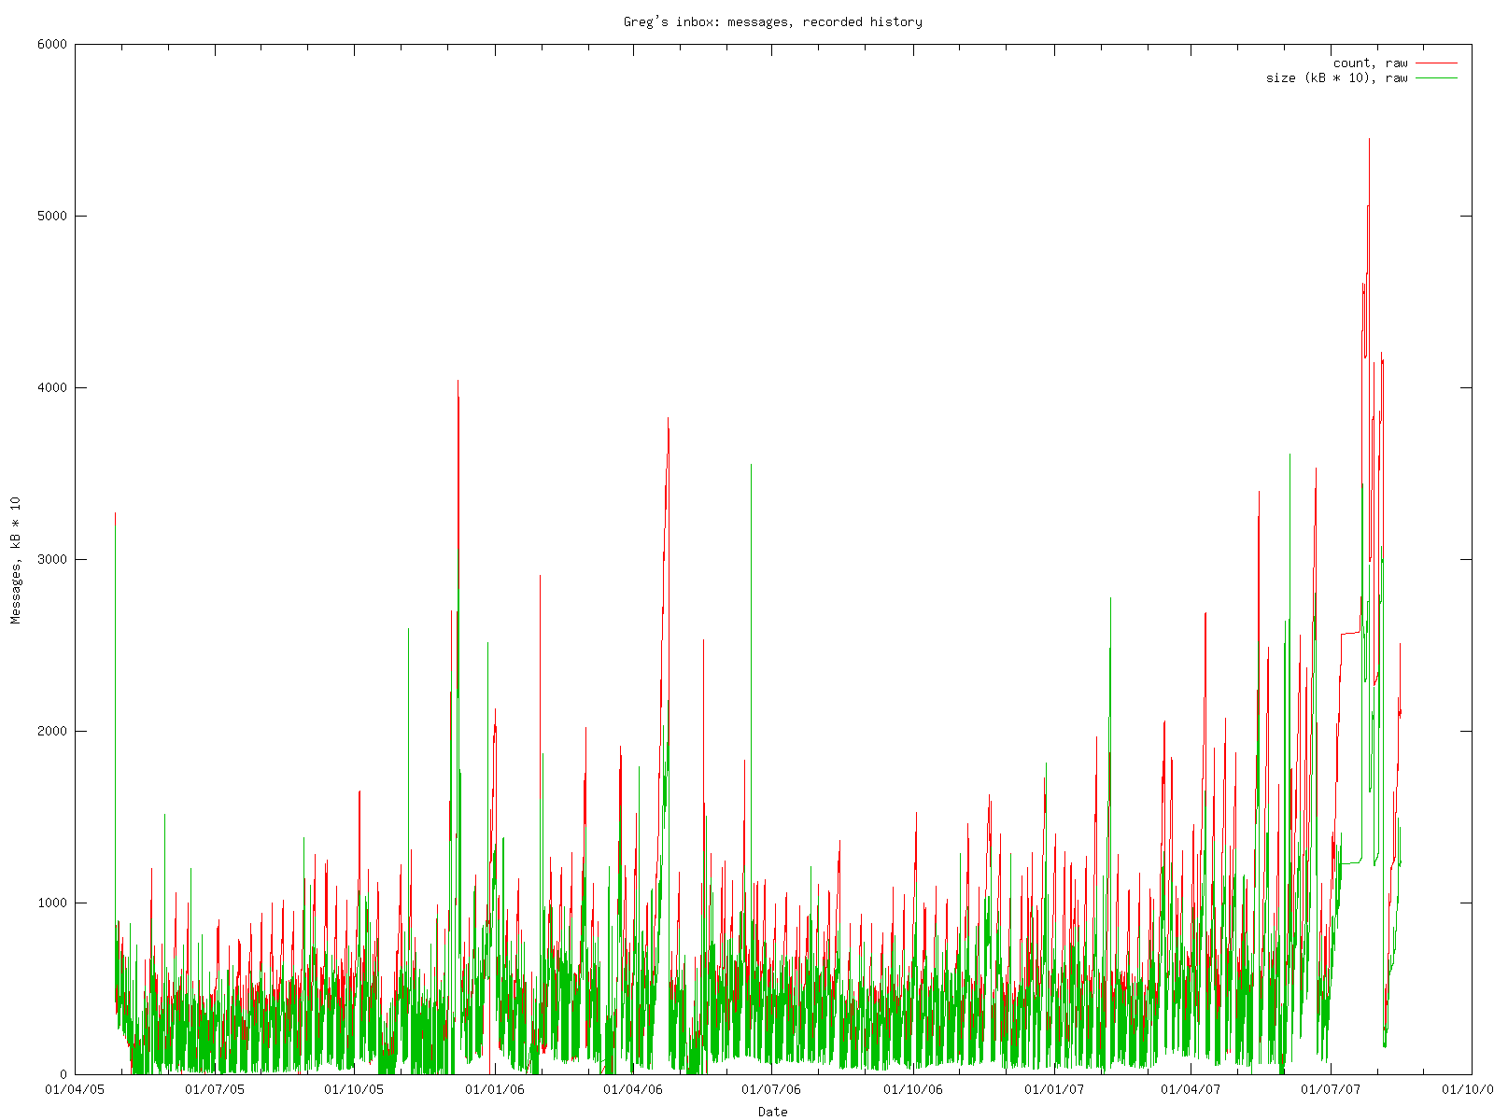Click the x-axis date 01/04/06
The image size is (1494, 1120).
[633, 1089]
